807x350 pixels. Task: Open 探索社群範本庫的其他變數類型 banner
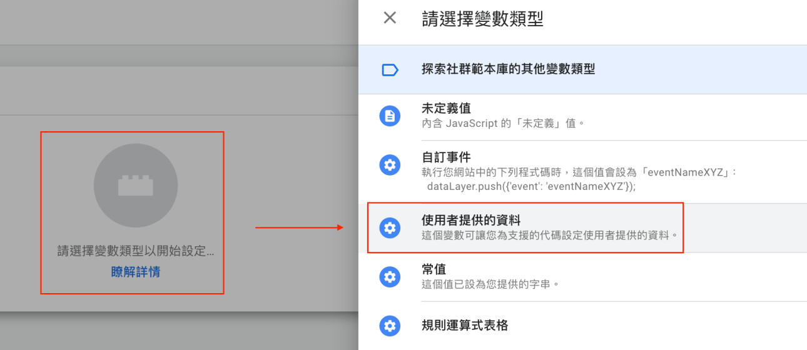(582, 69)
